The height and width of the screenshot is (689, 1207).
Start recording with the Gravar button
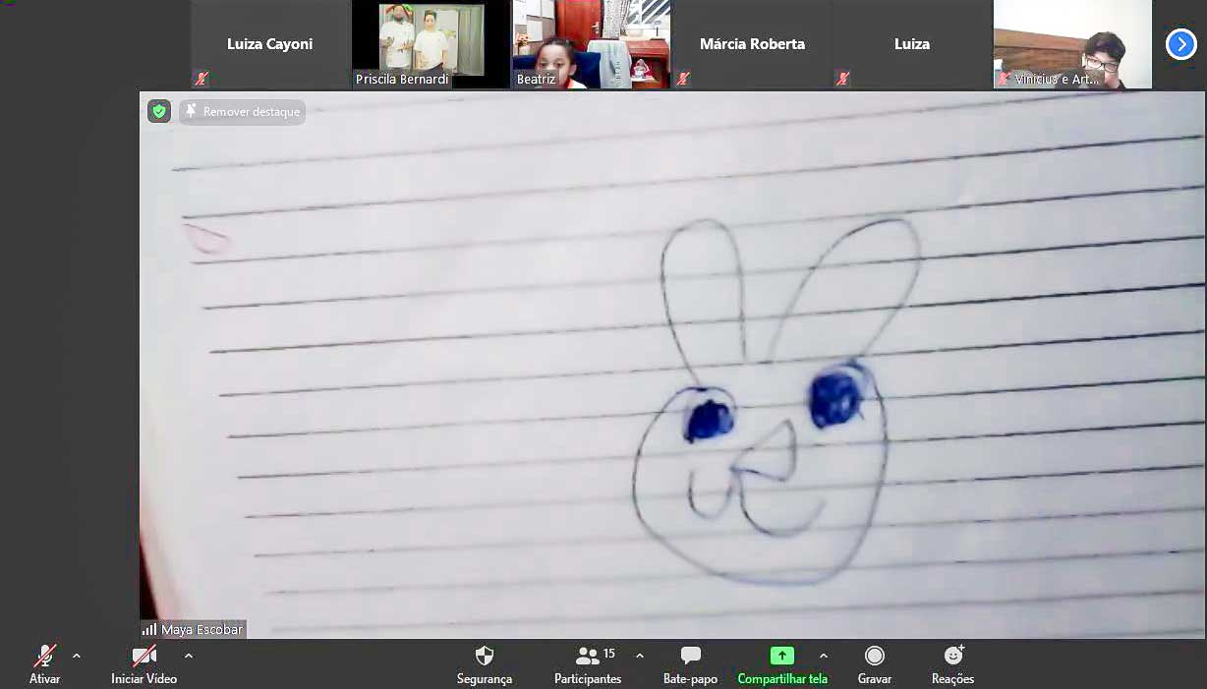point(874,663)
